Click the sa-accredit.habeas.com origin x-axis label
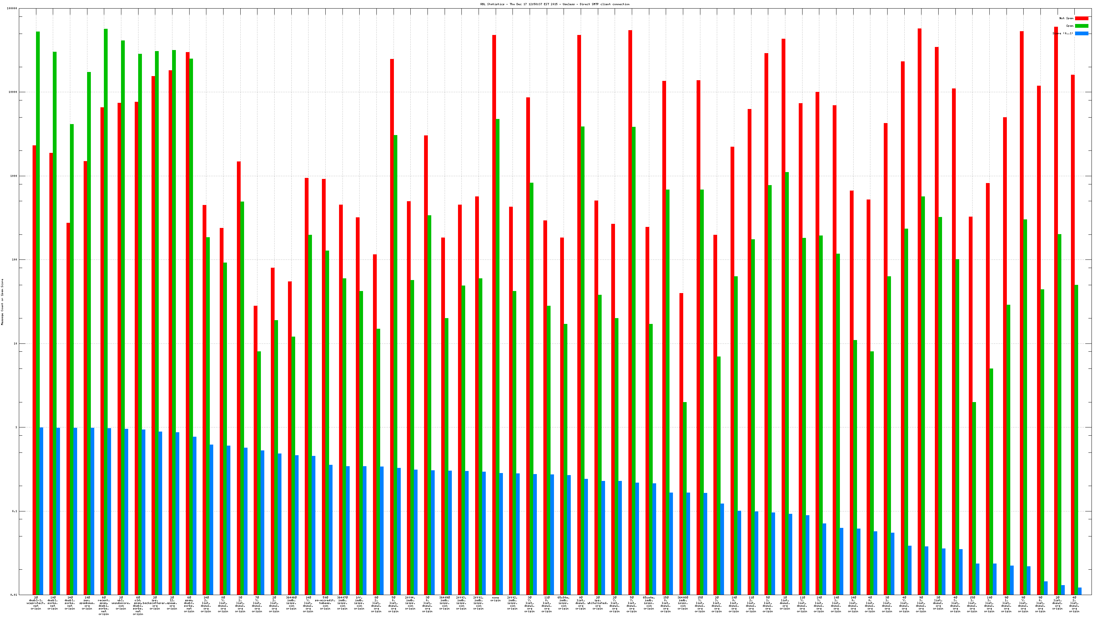This screenshot has height=617, width=1097. pyautogui.click(x=325, y=603)
